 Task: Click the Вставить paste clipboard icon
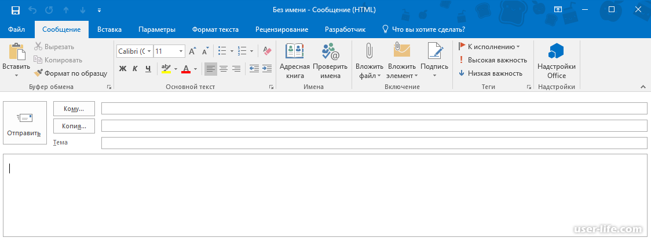[17, 52]
